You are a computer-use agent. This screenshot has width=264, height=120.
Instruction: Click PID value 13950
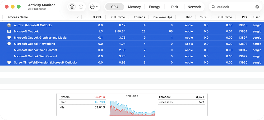click(243, 62)
